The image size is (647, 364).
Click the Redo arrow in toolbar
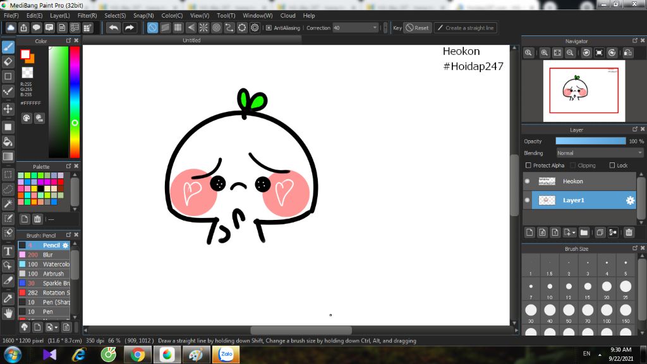[129, 28]
